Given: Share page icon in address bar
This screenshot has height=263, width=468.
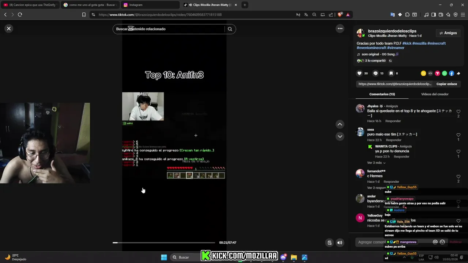Looking at the screenshot, I should click(331, 15).
